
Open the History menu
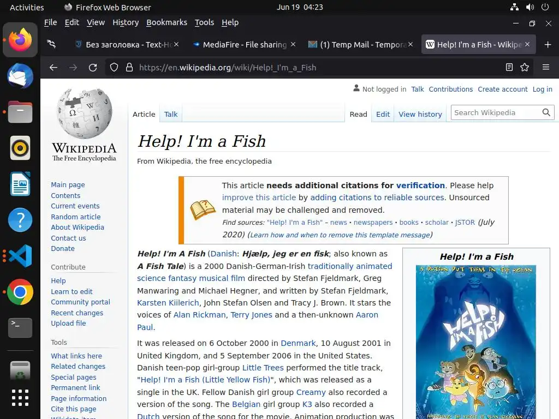coord(126,22)
